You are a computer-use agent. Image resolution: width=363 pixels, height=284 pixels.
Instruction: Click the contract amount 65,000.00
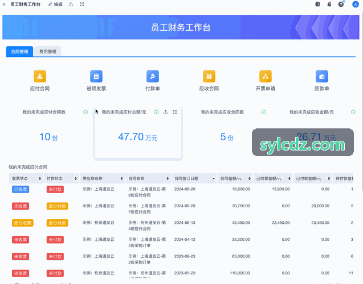(x=240, y=256)
